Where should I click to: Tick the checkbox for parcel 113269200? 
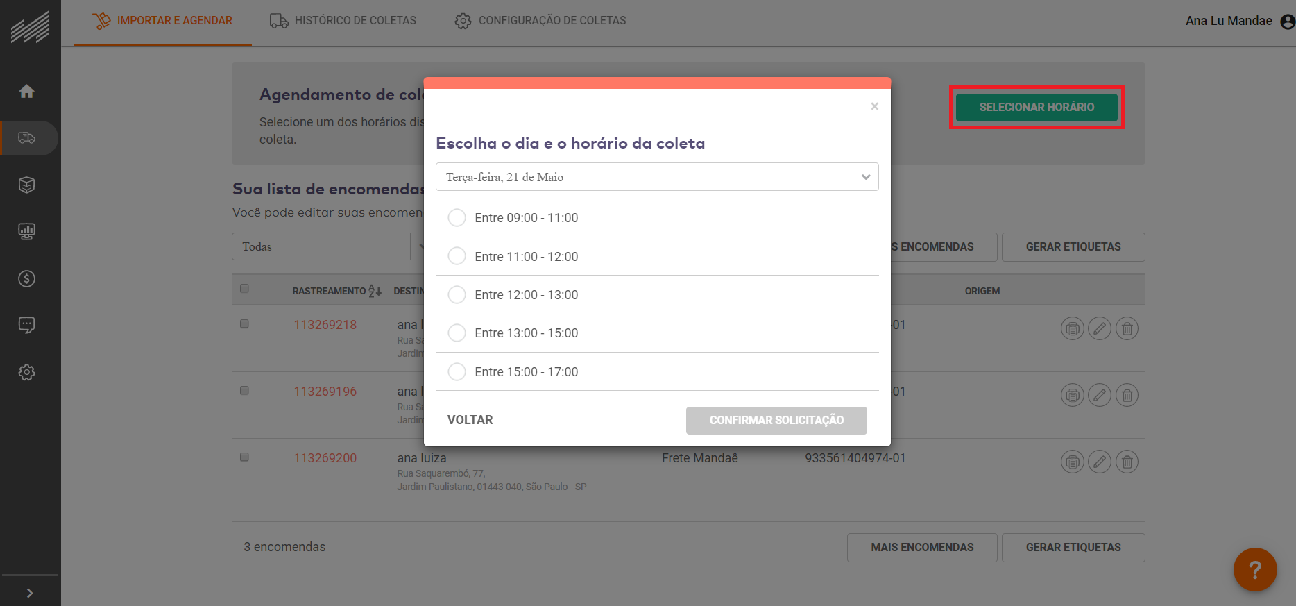point(244,457)
